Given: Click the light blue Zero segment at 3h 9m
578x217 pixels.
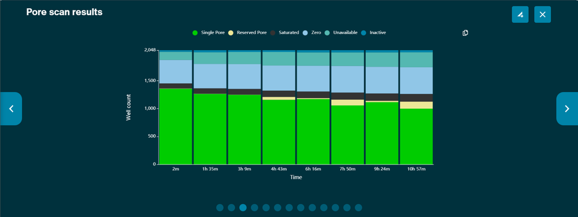Looking at the screenshot, I should click(x=244, y=76).
